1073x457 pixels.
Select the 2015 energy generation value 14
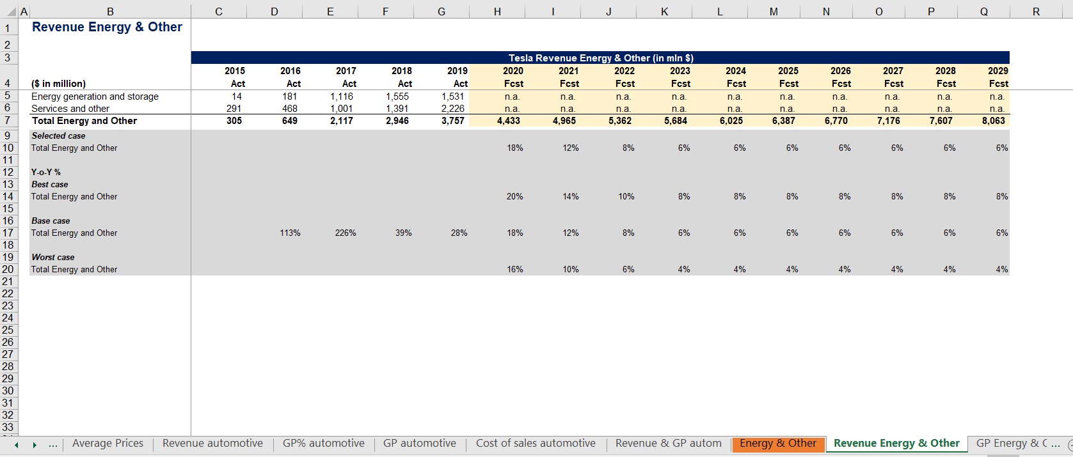(237, 97)
